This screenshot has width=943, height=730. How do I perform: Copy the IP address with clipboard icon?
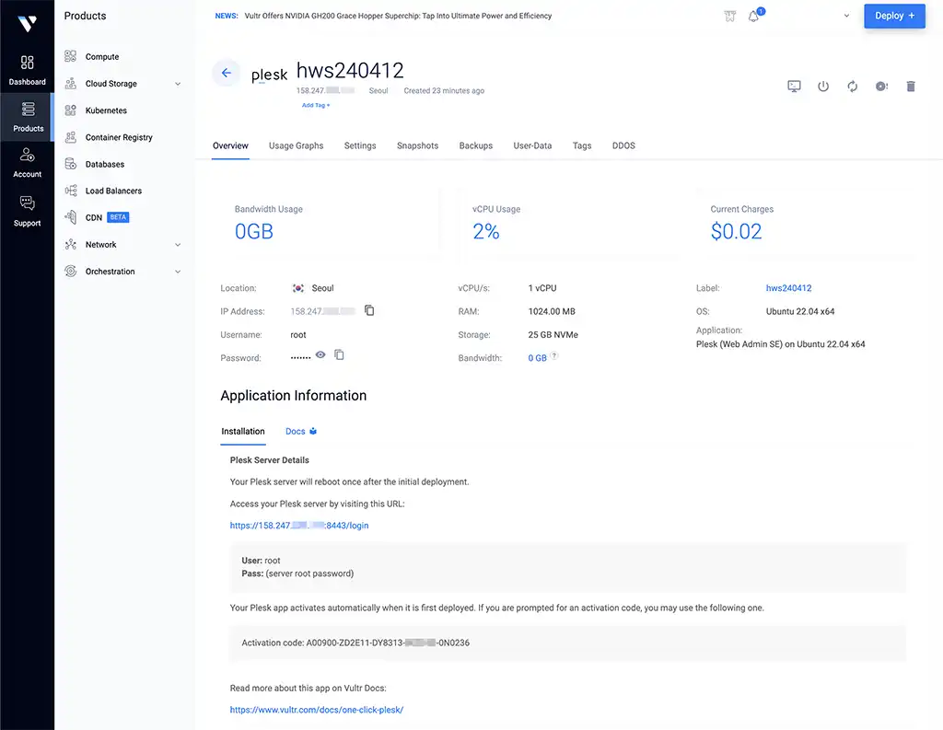coord(369,310)
